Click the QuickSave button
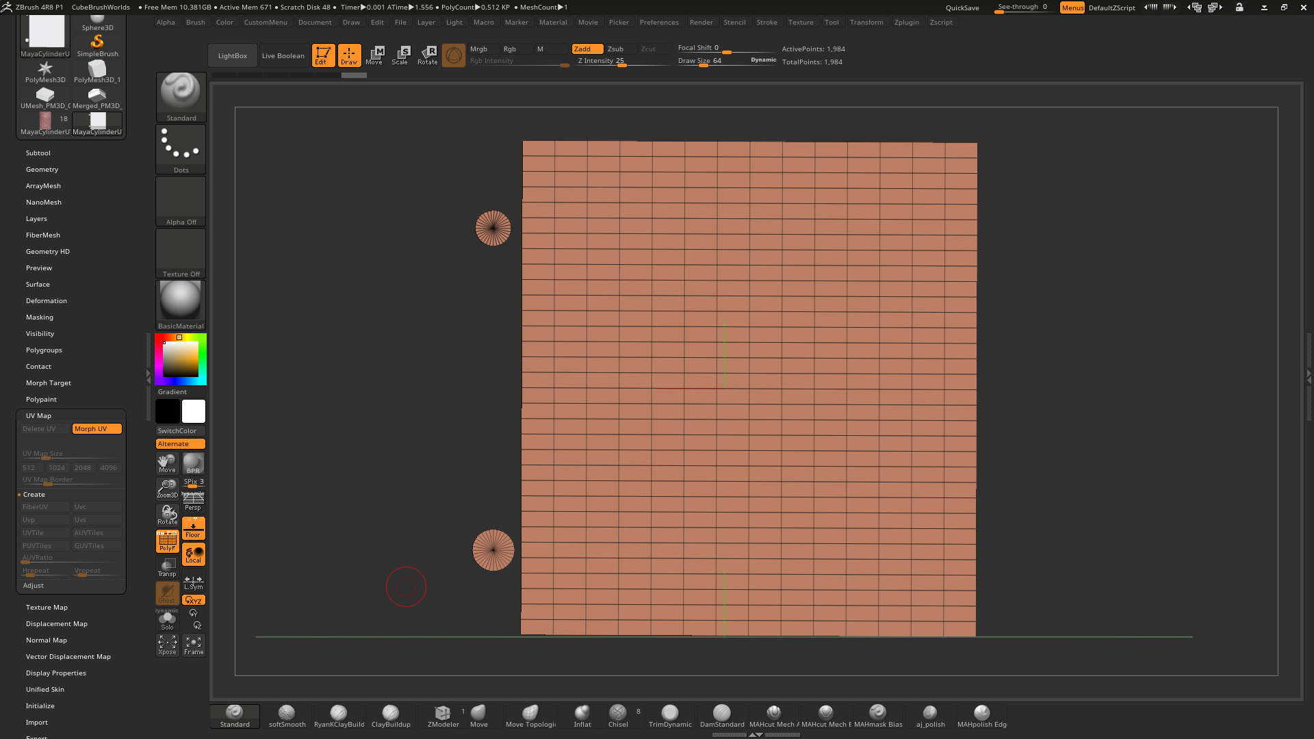The width and height of the screenshot is (1314, 739). (962, 8)
